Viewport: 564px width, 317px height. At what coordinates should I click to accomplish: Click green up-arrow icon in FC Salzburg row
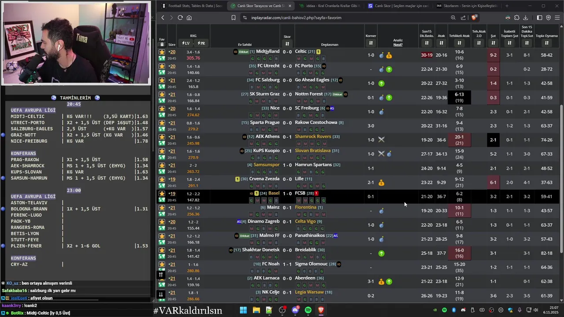click(382, 84)
